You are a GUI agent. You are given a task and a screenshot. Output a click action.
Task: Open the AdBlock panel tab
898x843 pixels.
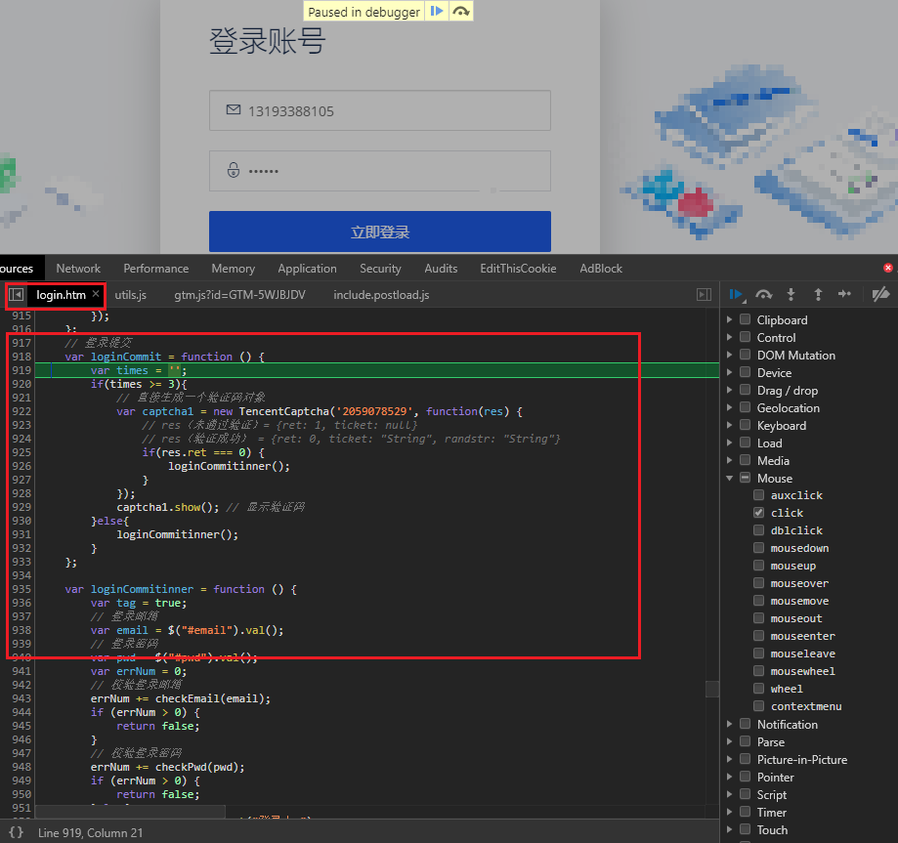click(x=601, y=268)
